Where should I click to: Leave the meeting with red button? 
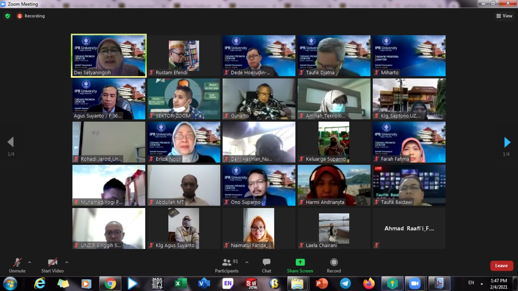(x=501, y=266)
